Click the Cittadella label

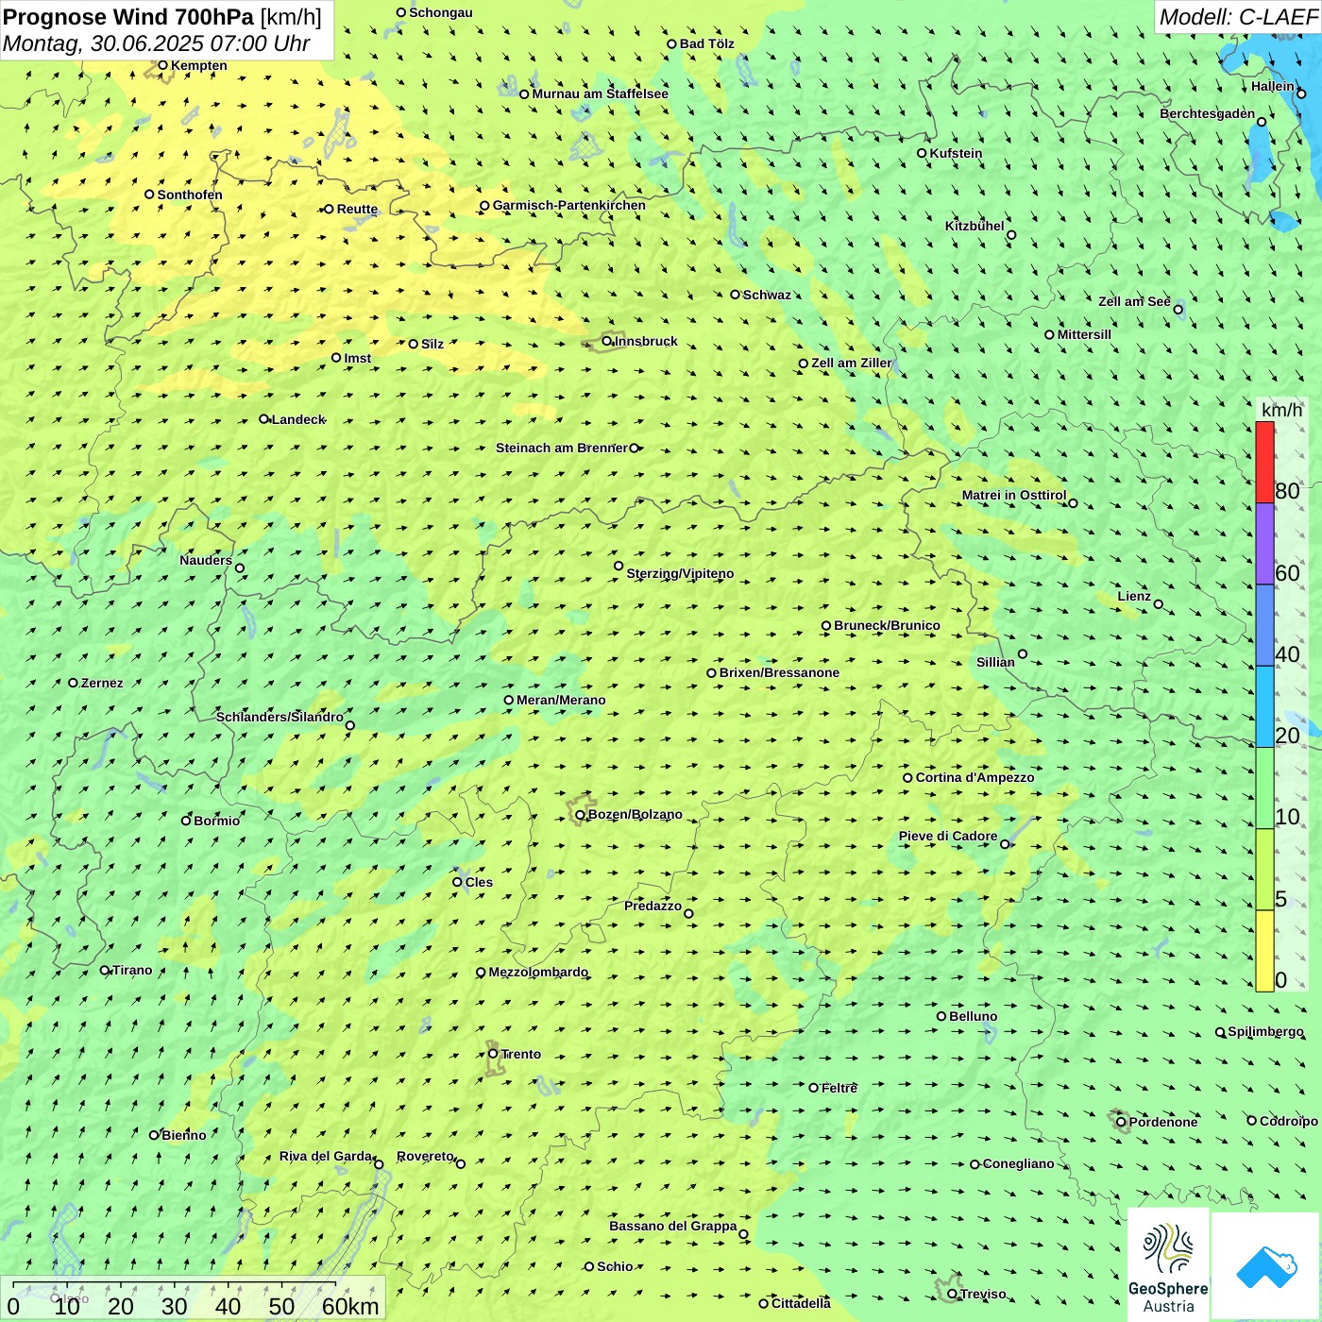(801, 1303)
